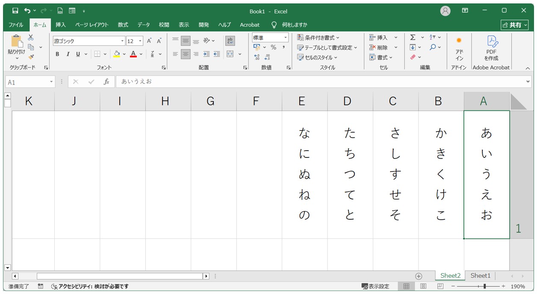Screen dimensions: 537x294
Task: Click the Find & Select magnifier icon
Action: [433, 47]
